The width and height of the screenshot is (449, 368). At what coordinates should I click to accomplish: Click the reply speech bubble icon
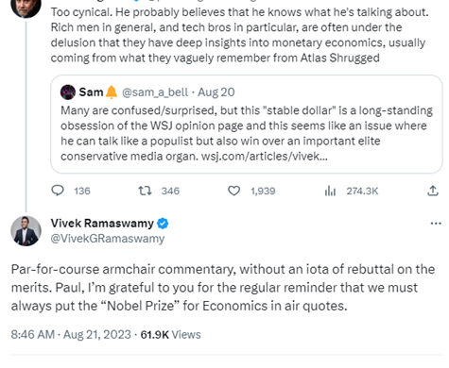(x=58, y=191)
